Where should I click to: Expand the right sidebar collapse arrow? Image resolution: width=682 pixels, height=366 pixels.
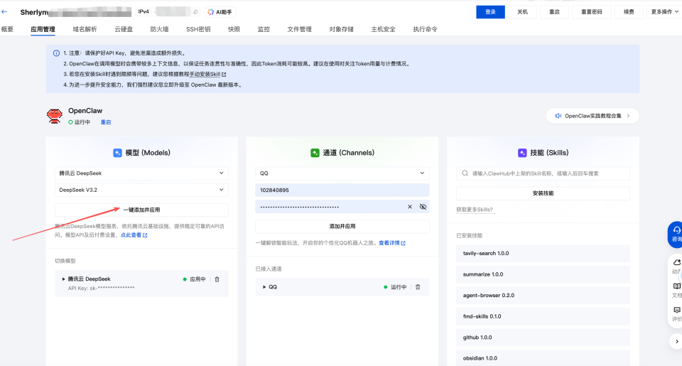tap(676, 342)
